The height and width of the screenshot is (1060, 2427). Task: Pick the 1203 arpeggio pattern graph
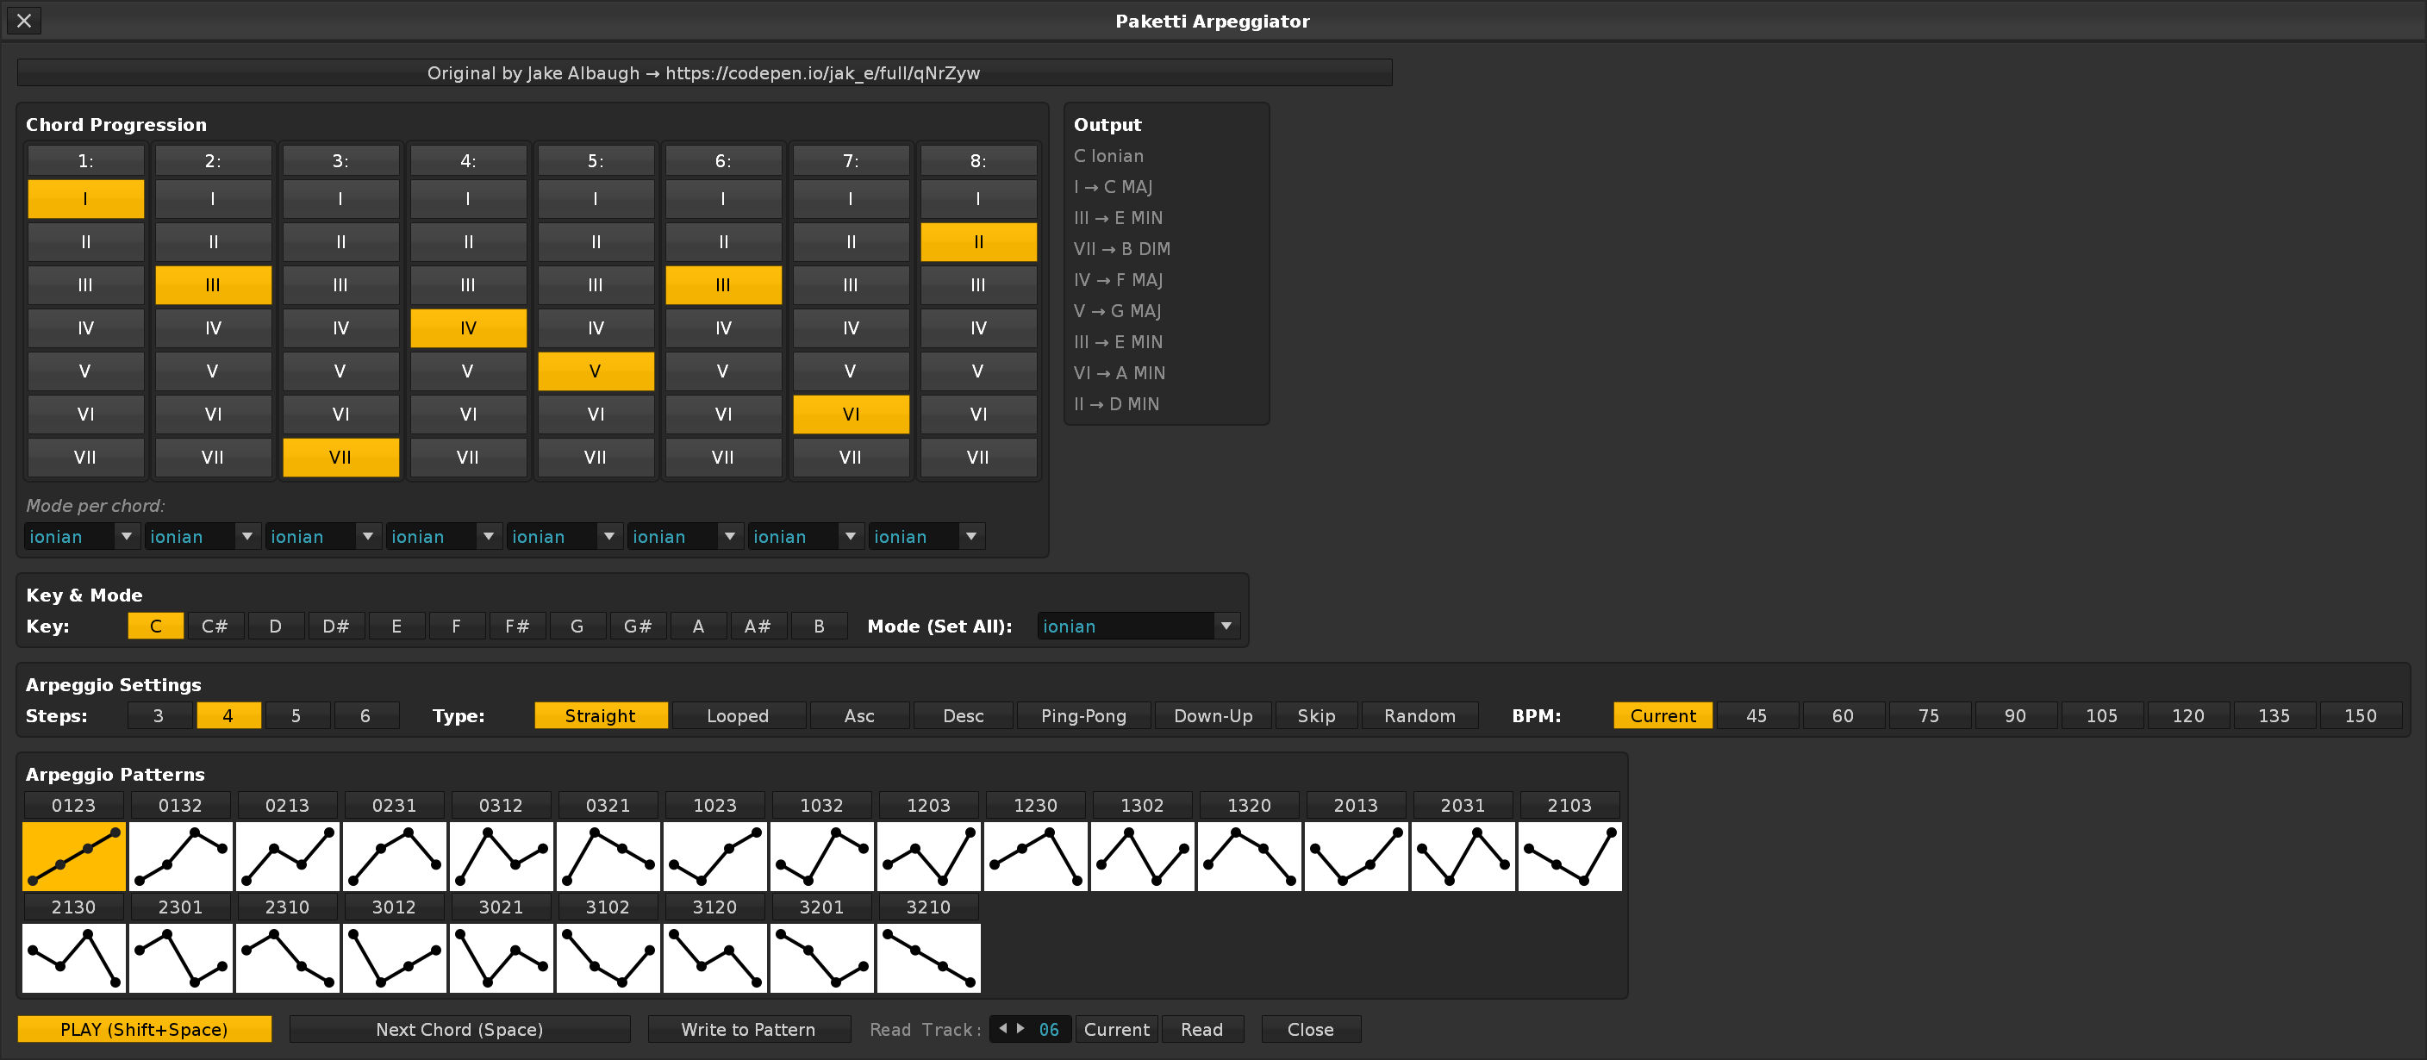(928, 856)
